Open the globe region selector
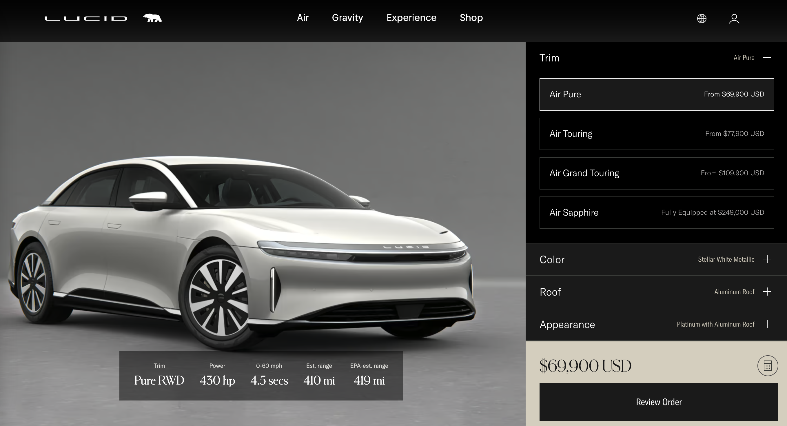The height and width of the screenshot is (426, 787). [x=702, y=19]
